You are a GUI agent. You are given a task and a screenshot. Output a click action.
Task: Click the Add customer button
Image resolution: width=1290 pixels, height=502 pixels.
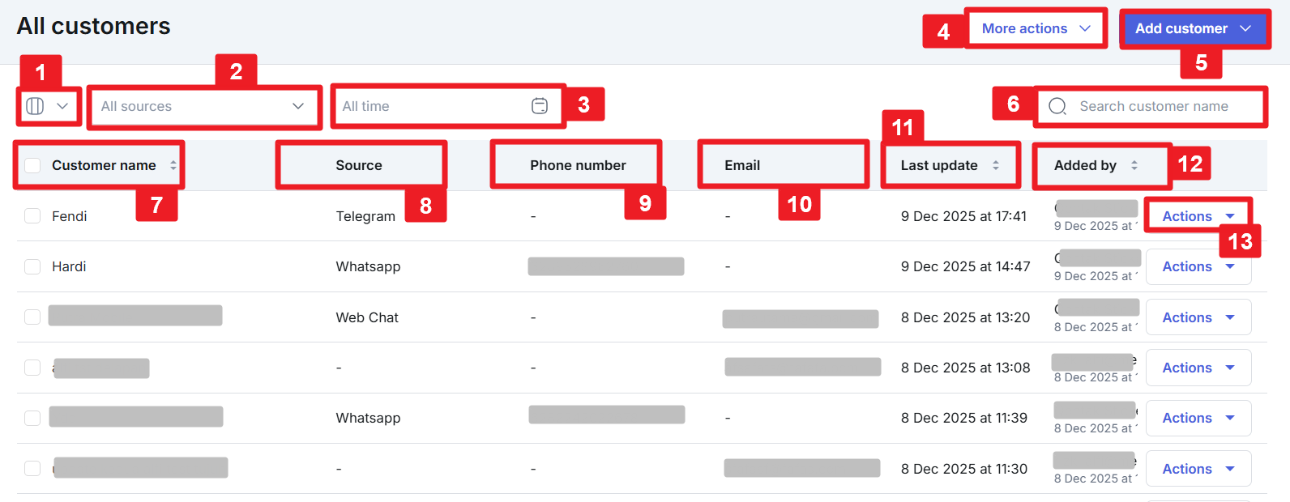click(x=1181, y=28)
